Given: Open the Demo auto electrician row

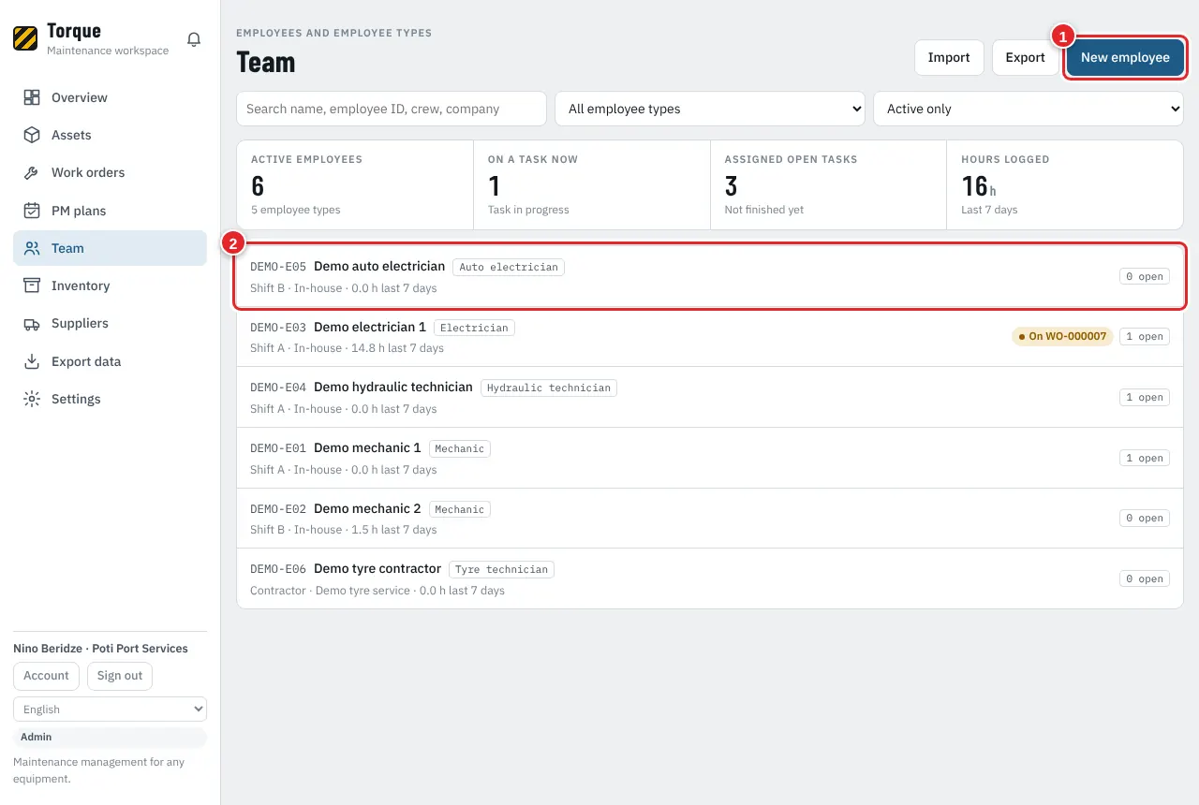Looking at the screenshot, I should click(x=710, y=276).
